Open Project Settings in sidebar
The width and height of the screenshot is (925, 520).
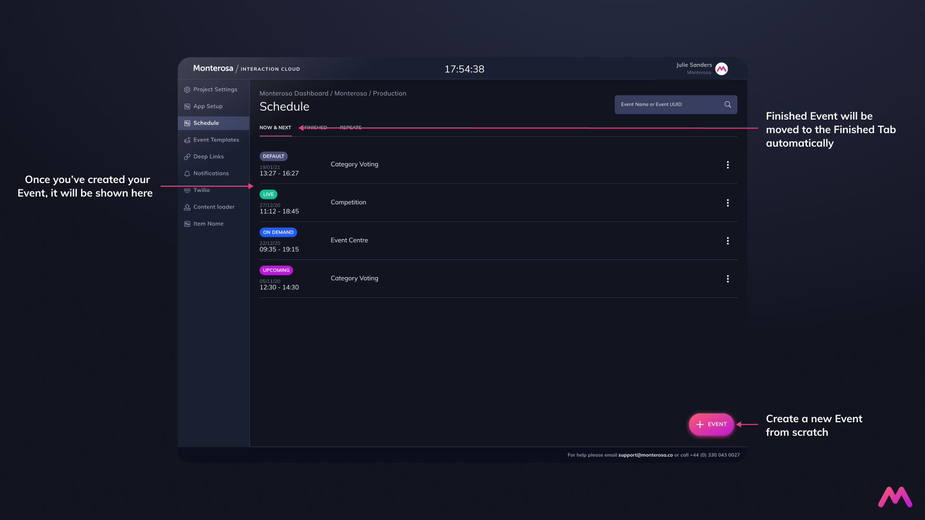(214, 89)
